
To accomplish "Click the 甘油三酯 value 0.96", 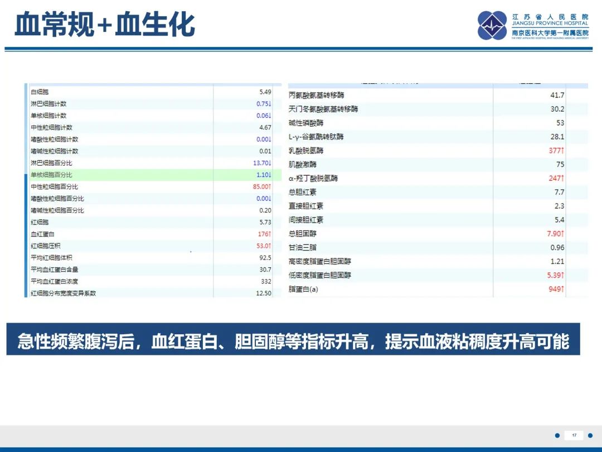I will tap(557, 248).
